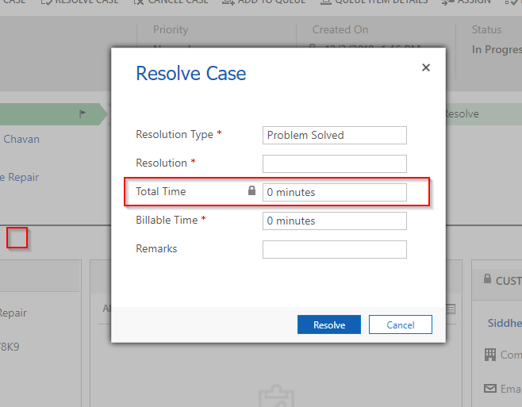Click the email envelope icon
522x407 pixels.
pos(490,388)
